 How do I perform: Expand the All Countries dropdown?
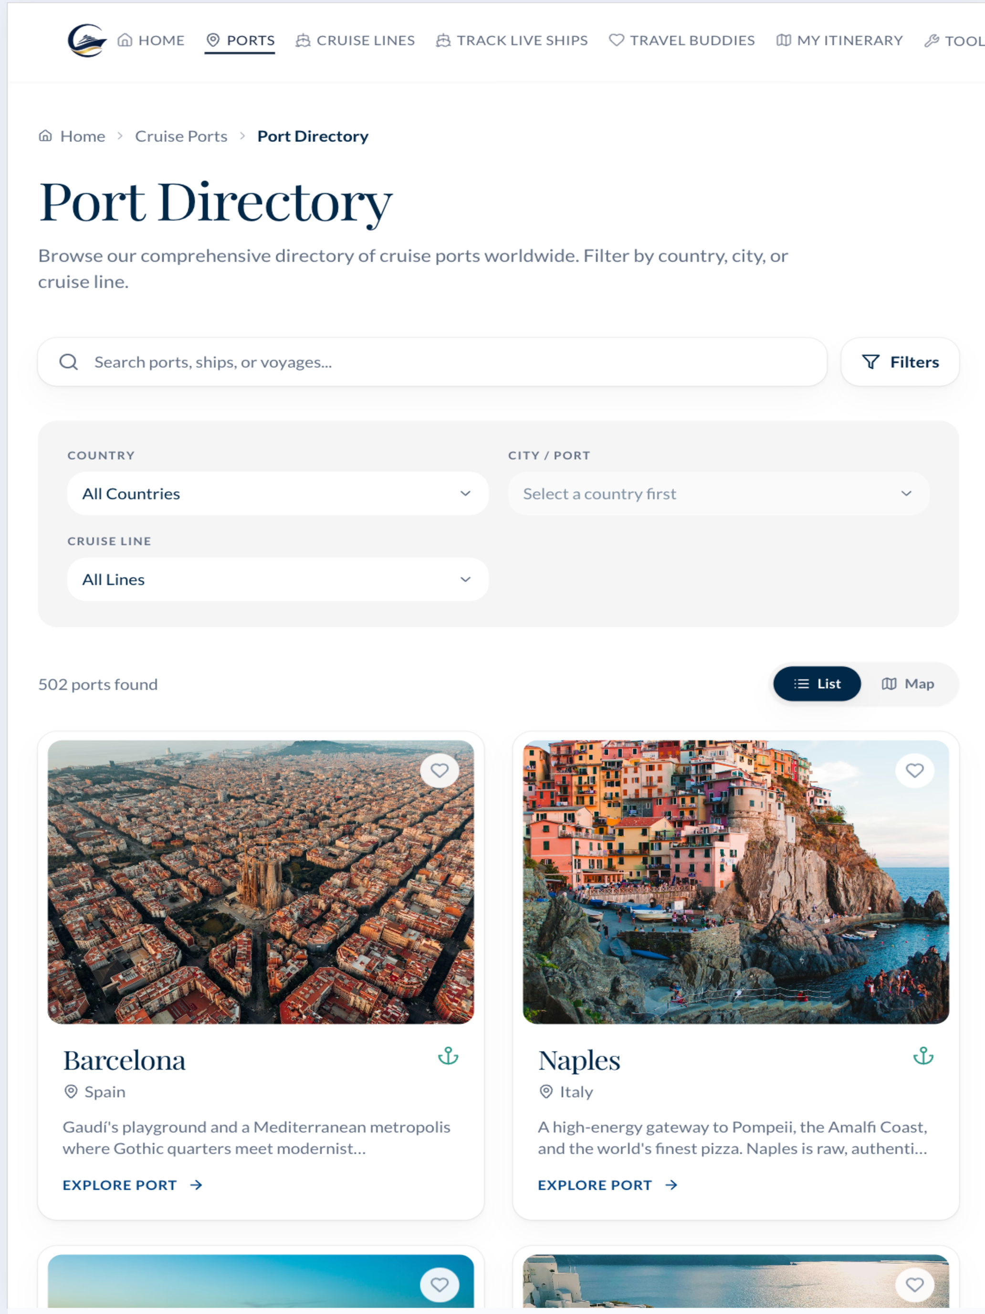[x=278, y=494]
